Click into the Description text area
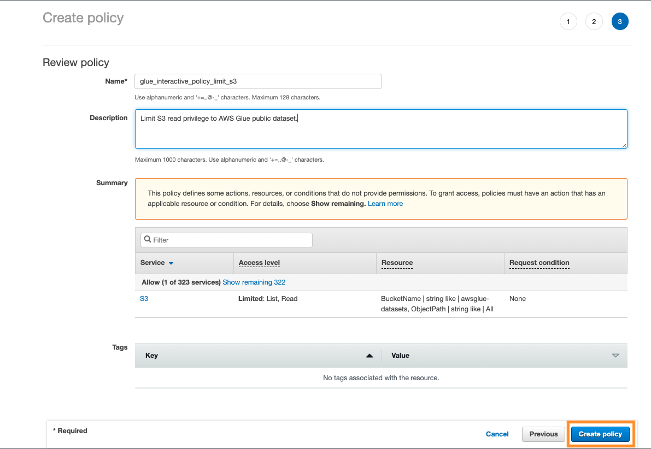The image size is (651, 449). coord(381,129)
